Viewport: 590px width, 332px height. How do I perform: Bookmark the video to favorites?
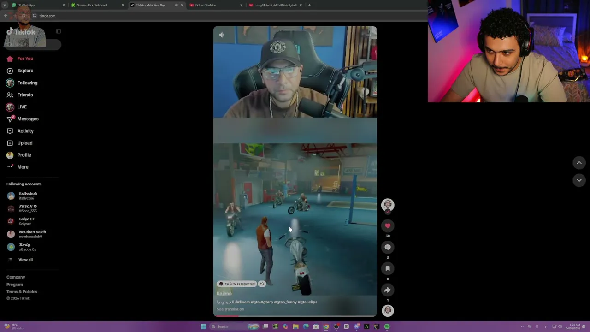388,268
